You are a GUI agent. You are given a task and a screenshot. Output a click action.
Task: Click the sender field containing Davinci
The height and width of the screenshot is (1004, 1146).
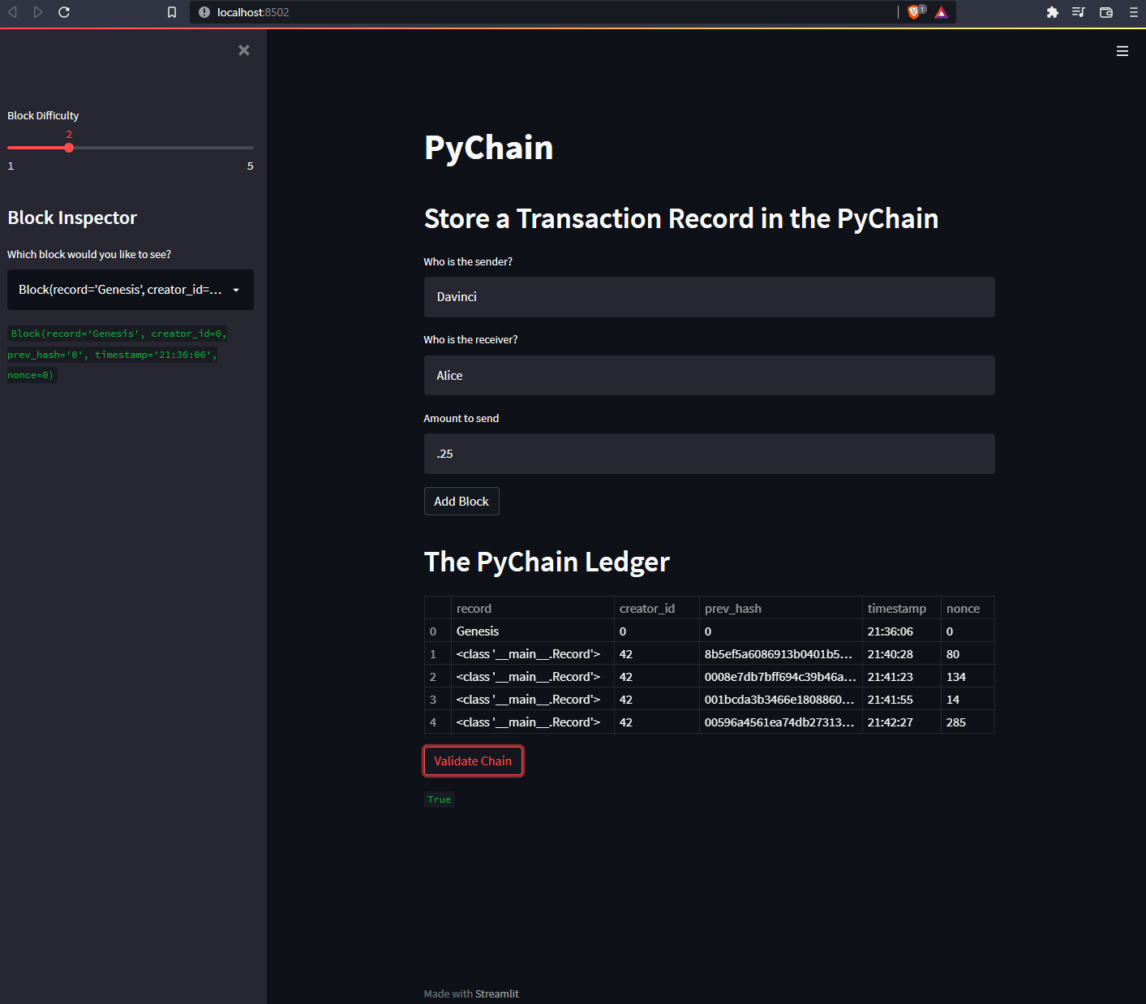pos(709,297)
